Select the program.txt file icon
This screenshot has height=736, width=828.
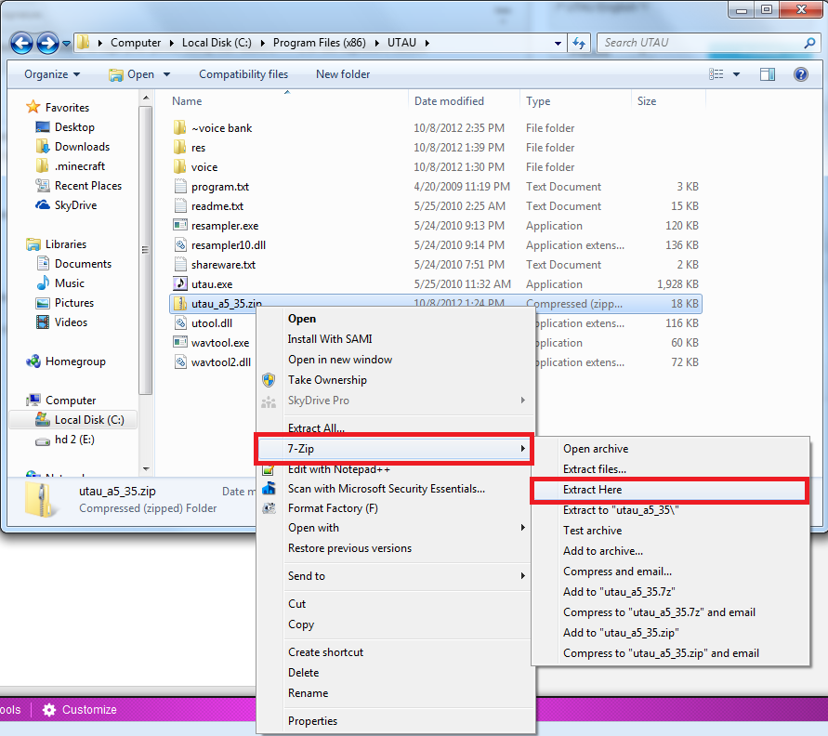(x=180, y=186)
